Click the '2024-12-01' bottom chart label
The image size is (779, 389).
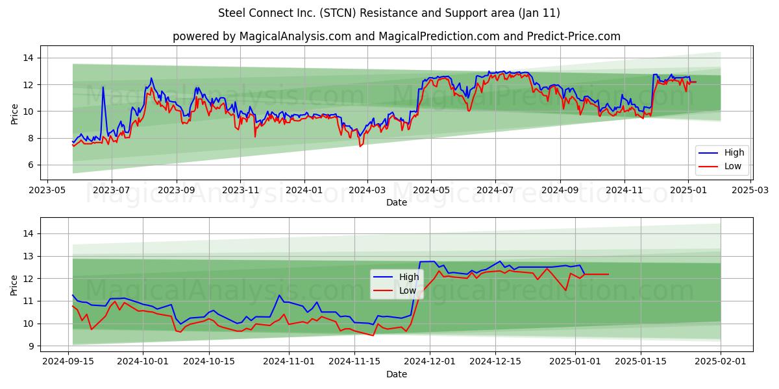click(x=429, y=362)
